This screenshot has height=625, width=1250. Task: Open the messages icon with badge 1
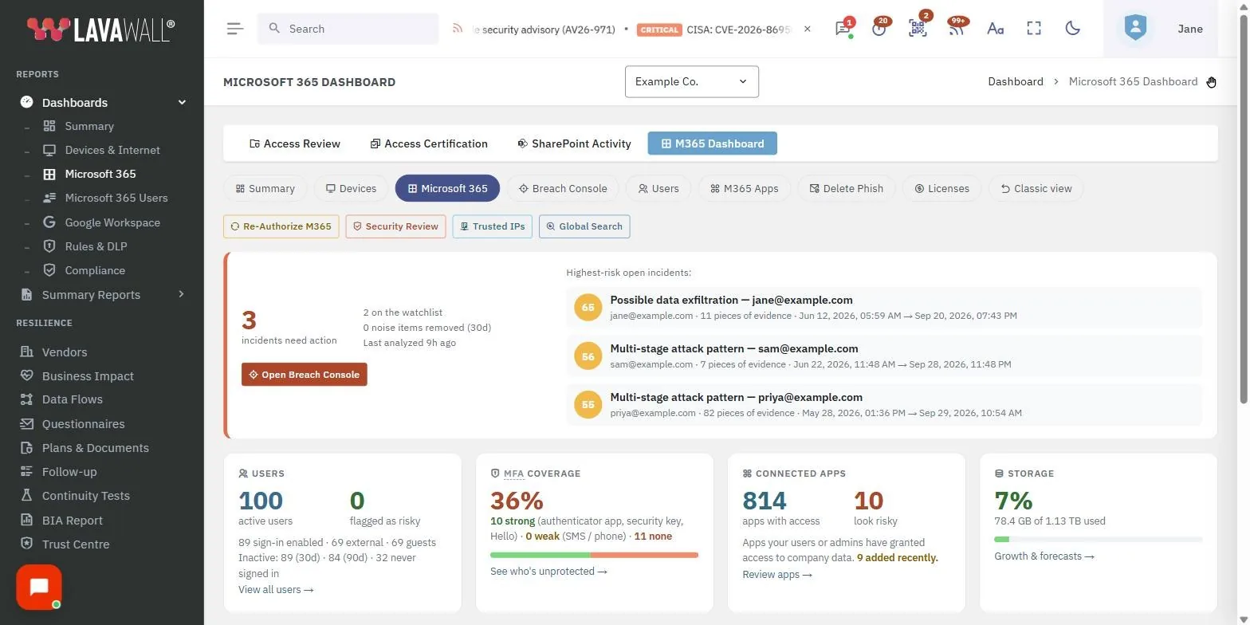[843, 29]
